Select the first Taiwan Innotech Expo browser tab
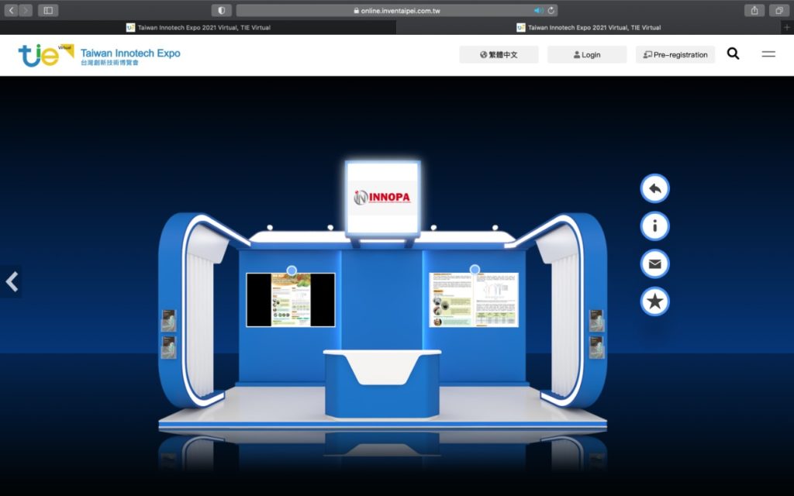This screenshot has height=496, width=794. pyautogui.click(x=200, y=26)
